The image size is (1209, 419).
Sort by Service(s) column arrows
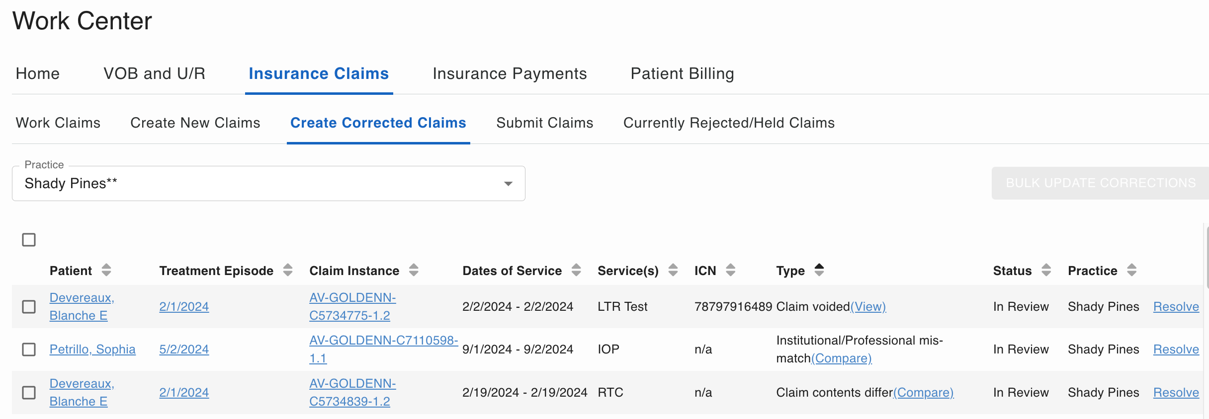[x=673, y=270]
